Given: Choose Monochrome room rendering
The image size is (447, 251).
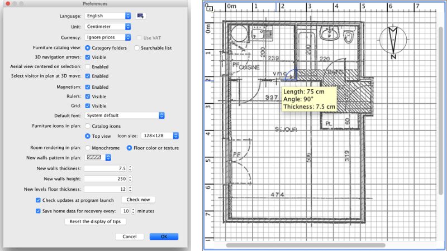Looking at the screenshot, I should coord(88,148).
